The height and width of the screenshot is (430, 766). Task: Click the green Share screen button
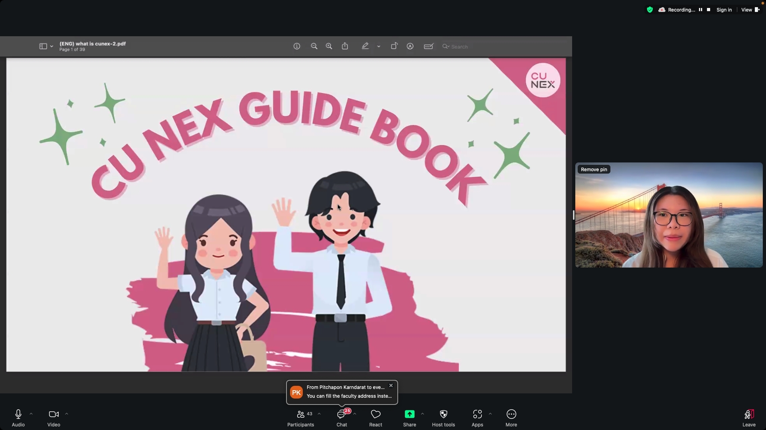click(x=409, y=414)
